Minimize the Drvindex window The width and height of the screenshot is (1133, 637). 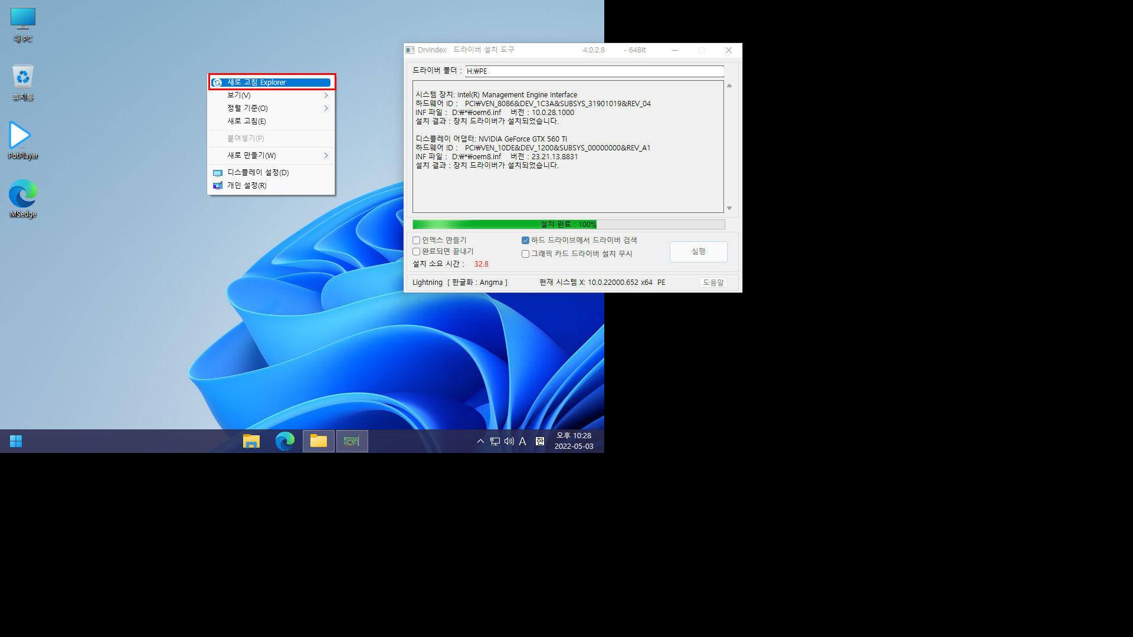pos(675,50)
